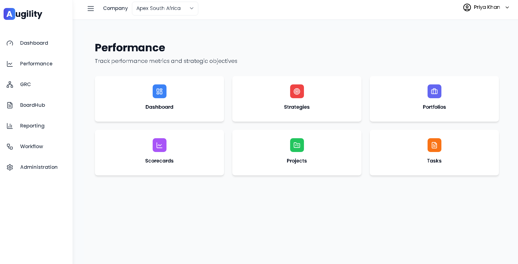The height and width of the screenshot is (264, 518).
Task: Expand the Priya Khan user menu
Action: click(507, 7)
